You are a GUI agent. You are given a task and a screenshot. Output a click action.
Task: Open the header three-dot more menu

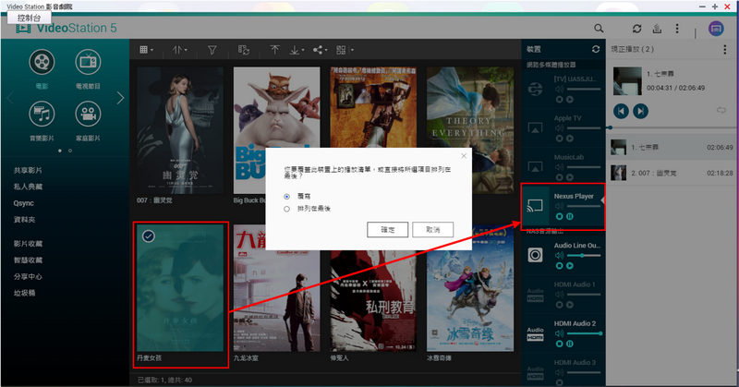[x=677, y=29]
